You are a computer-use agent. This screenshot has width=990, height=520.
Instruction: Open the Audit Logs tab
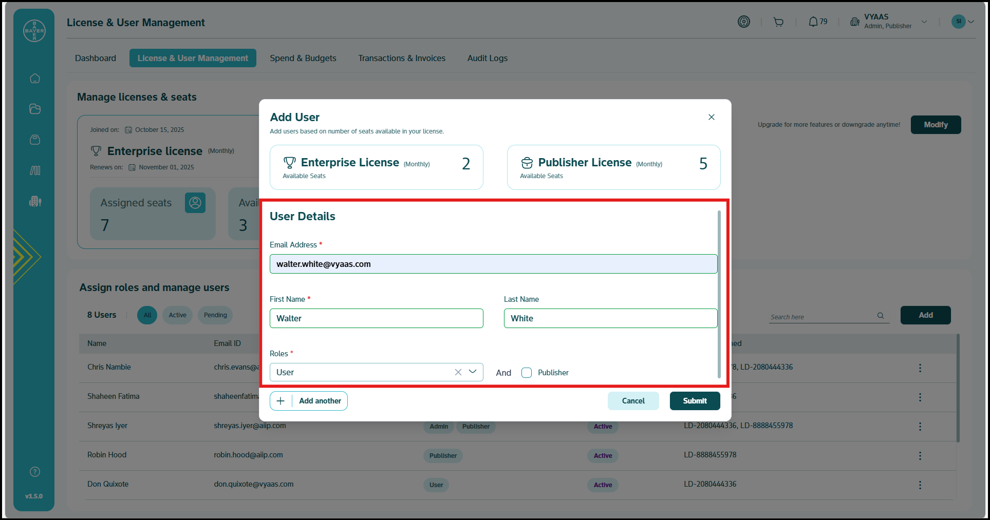487,58
